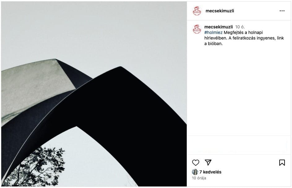292x188 pixels.
Task: Save the post with the bookmark icon
Action: (x=282, y=163)
